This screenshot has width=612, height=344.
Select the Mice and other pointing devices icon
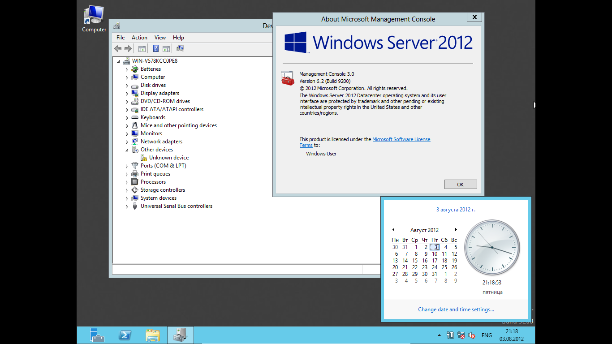pyautogui.click(x=135, y=125)
